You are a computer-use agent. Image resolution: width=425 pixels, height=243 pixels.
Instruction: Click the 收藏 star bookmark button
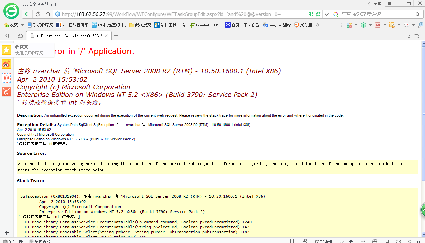[x=11, y=25]
